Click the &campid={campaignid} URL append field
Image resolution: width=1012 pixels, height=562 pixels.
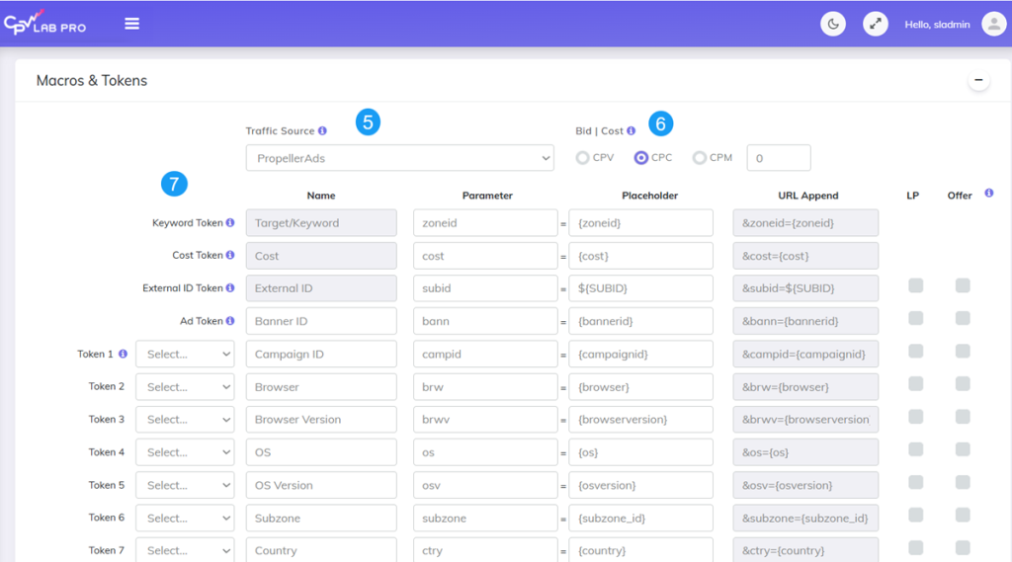click(805, 355)
